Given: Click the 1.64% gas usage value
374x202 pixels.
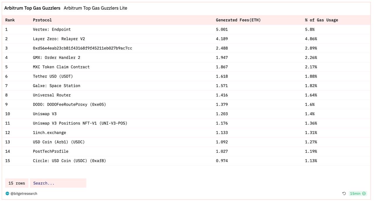Looking at the screenshot, I should pos(311,95).
